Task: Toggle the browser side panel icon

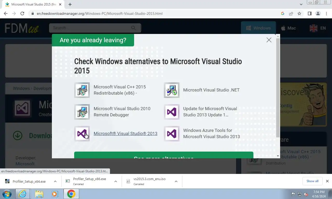Action: [x=309, y=13]
